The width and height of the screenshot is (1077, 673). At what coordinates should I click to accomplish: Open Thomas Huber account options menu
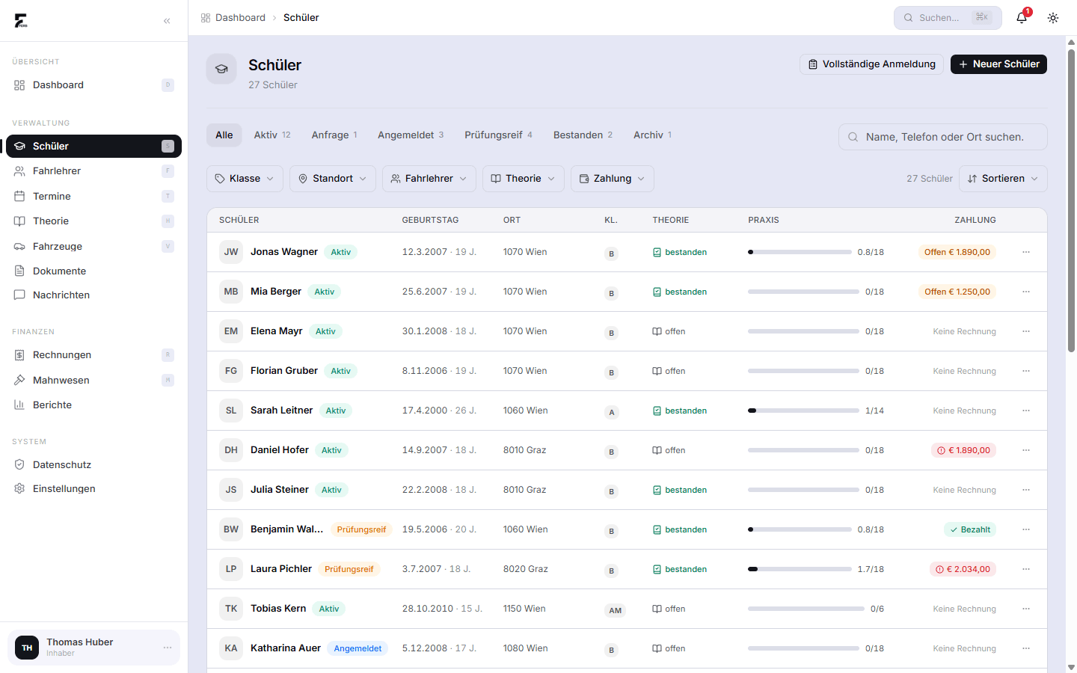(x=168, y=648)
